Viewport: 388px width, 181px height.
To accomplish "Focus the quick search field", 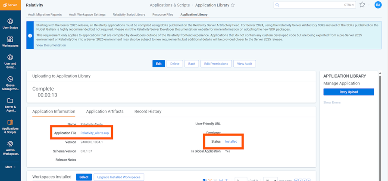I will pyautogui.click(x=315, y=5).
